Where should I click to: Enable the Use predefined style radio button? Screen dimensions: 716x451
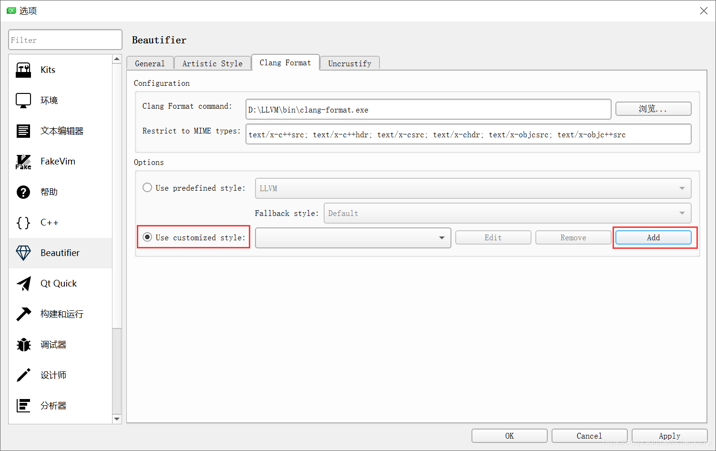147,188
